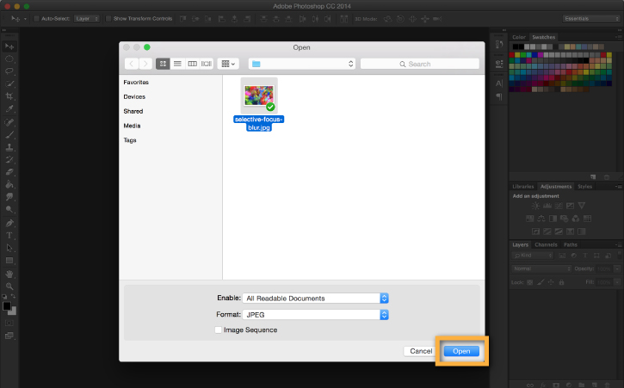Open the Auto-Select Layer dropdown
624x388 pixels.
[87, 19]
